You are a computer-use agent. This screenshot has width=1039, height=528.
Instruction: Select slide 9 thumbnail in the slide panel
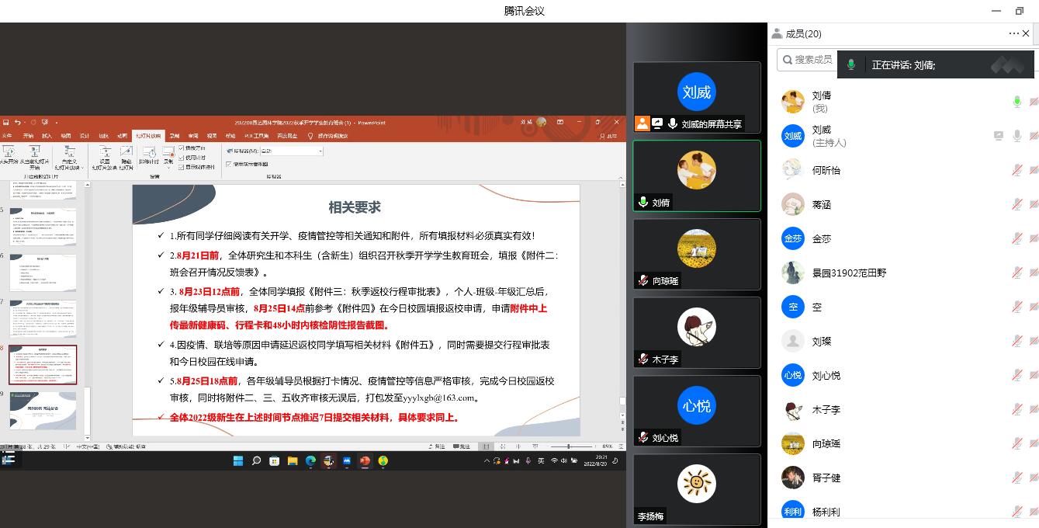coord(43,411)
